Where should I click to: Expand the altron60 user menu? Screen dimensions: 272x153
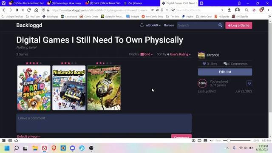[x=153, y=25]
